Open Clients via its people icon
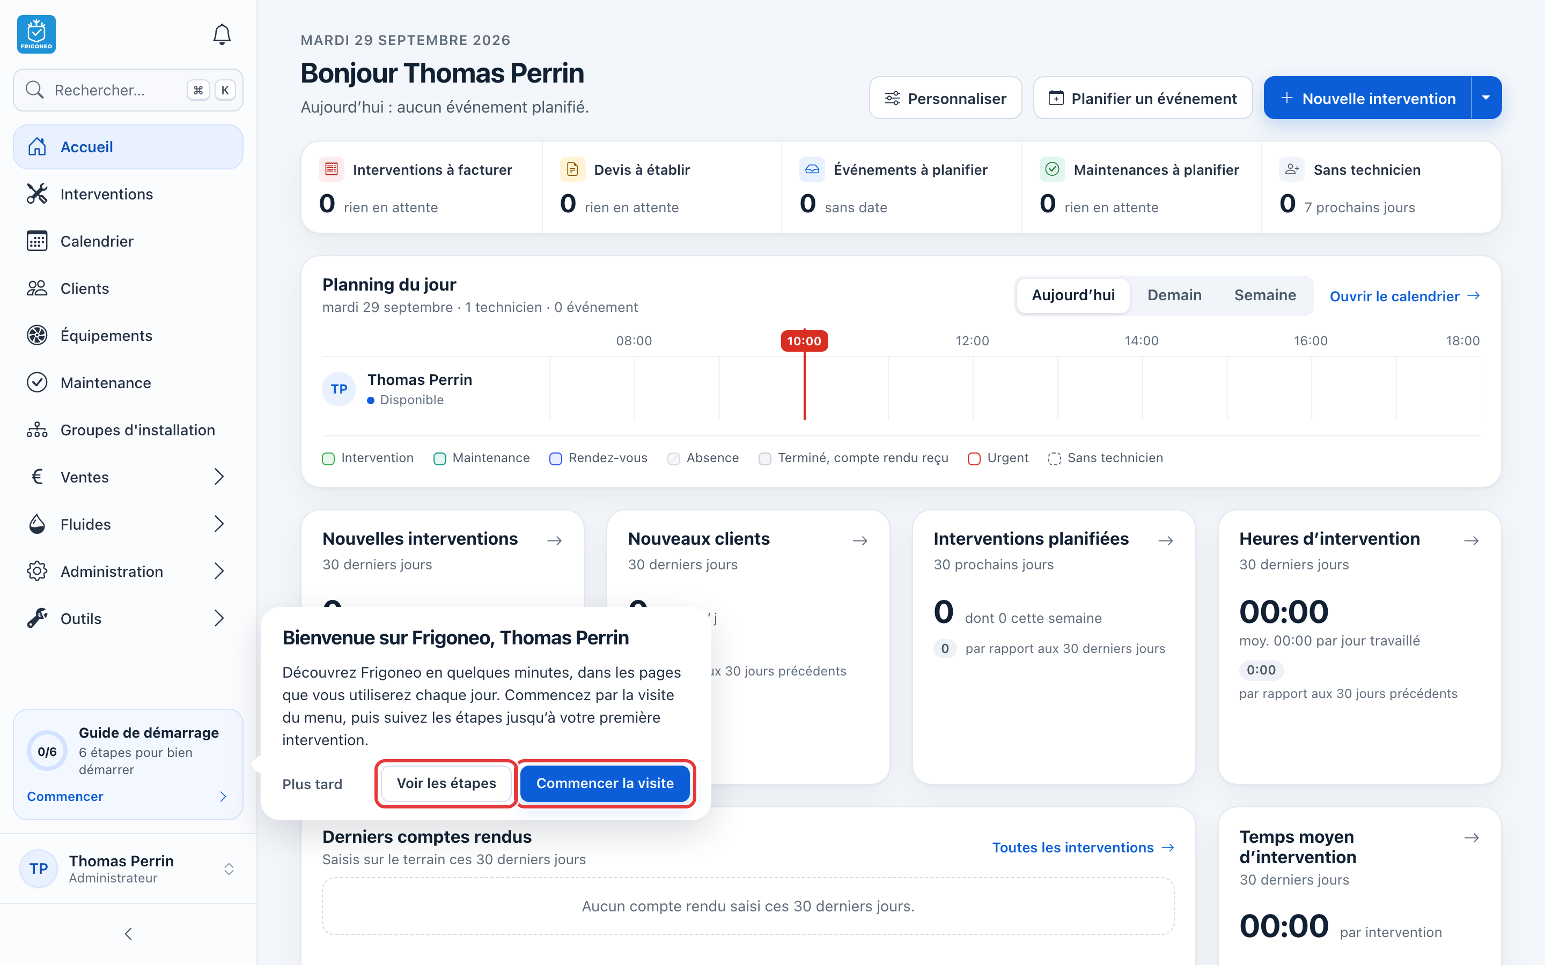Image resolution: width=1545 pixels, height=965 pixels. [37, 288]
